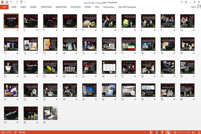
Task: Click the 40% zoom level
Action: [193, 132]
